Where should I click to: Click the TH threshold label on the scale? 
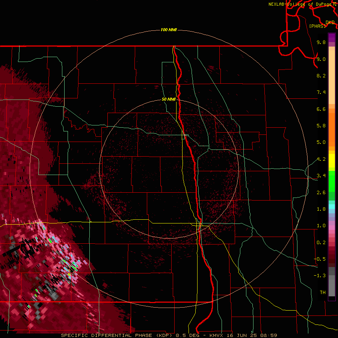pyautogui.click(x=323, y=293)
